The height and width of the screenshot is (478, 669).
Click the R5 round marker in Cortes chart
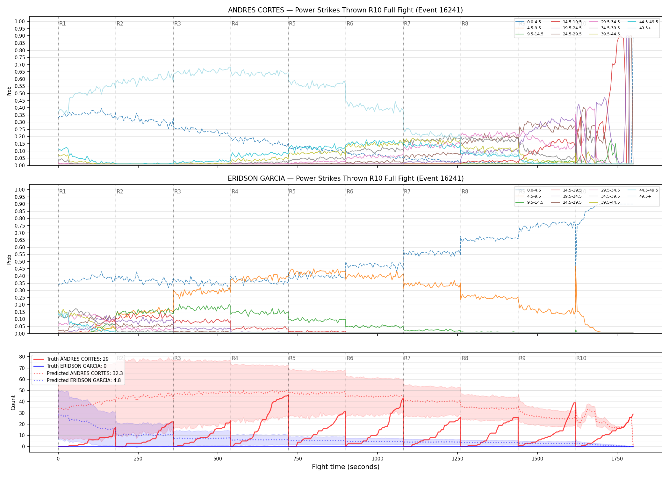click(x=292, y=24)
